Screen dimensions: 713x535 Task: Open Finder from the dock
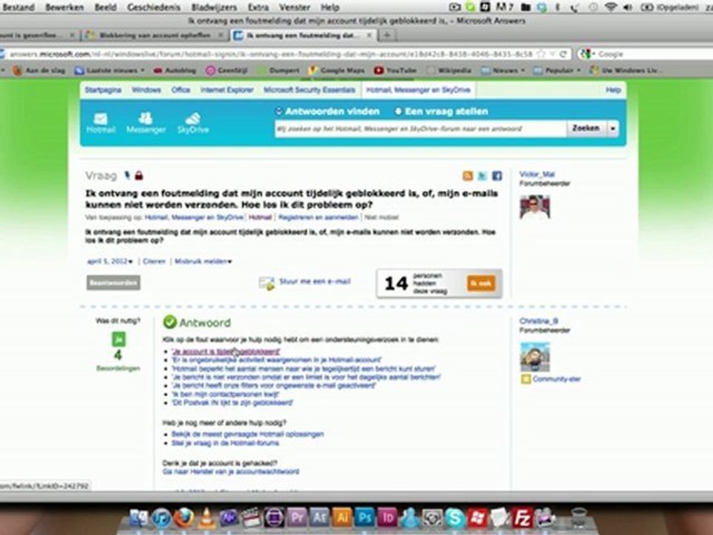[x=139, y=518]
